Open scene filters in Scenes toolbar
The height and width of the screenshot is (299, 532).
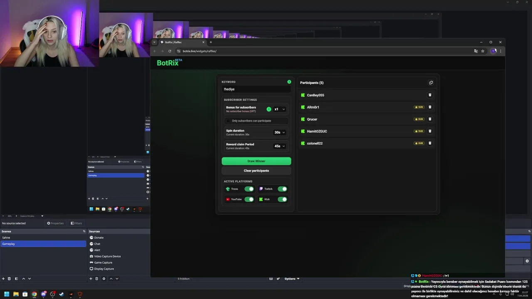16,279
